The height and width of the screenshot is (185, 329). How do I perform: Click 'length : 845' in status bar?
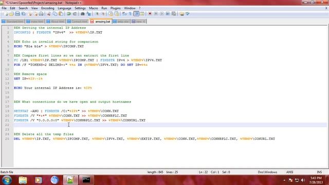point(155,172)
